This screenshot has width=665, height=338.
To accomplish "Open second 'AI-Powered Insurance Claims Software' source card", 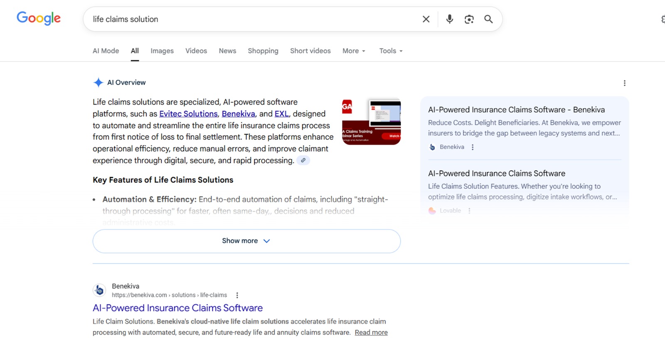I will 497,173.
